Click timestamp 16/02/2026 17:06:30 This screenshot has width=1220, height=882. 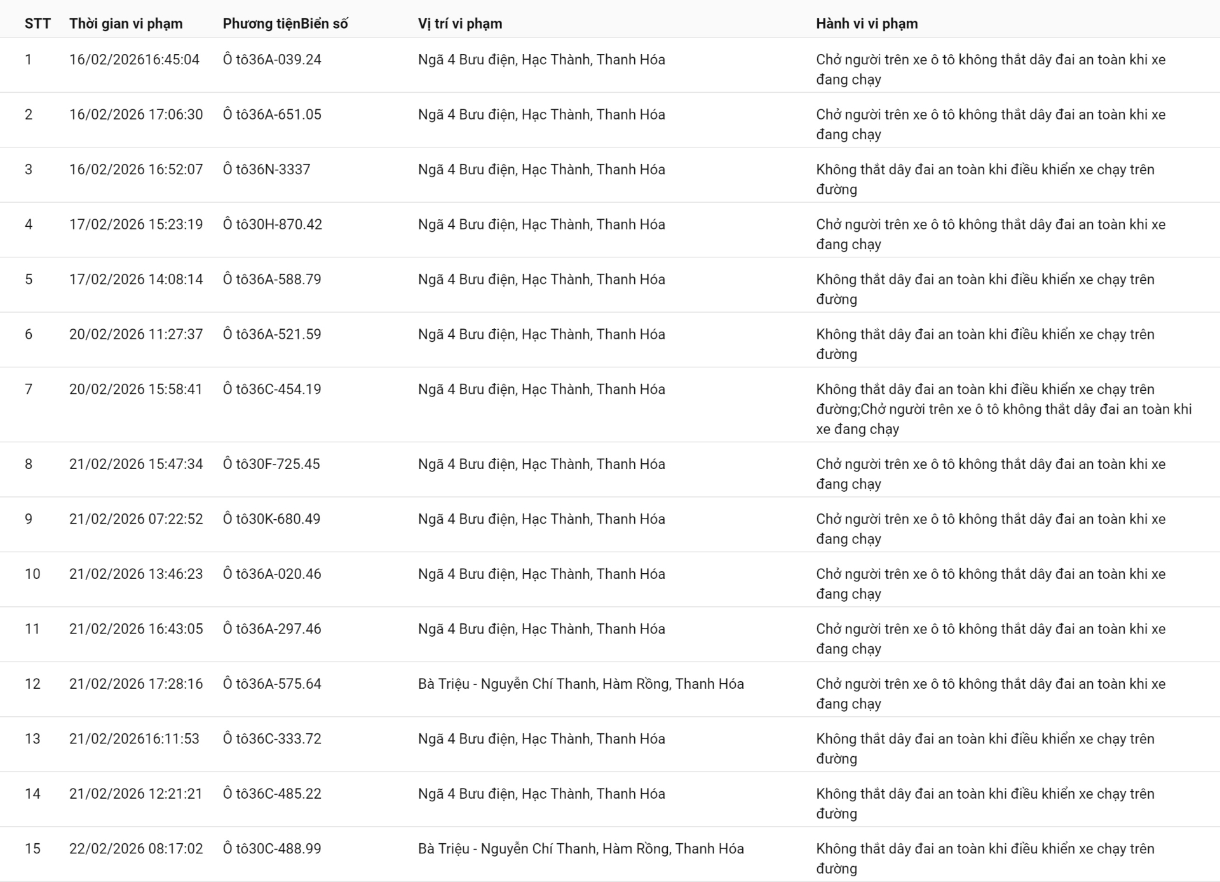[136, 114]
